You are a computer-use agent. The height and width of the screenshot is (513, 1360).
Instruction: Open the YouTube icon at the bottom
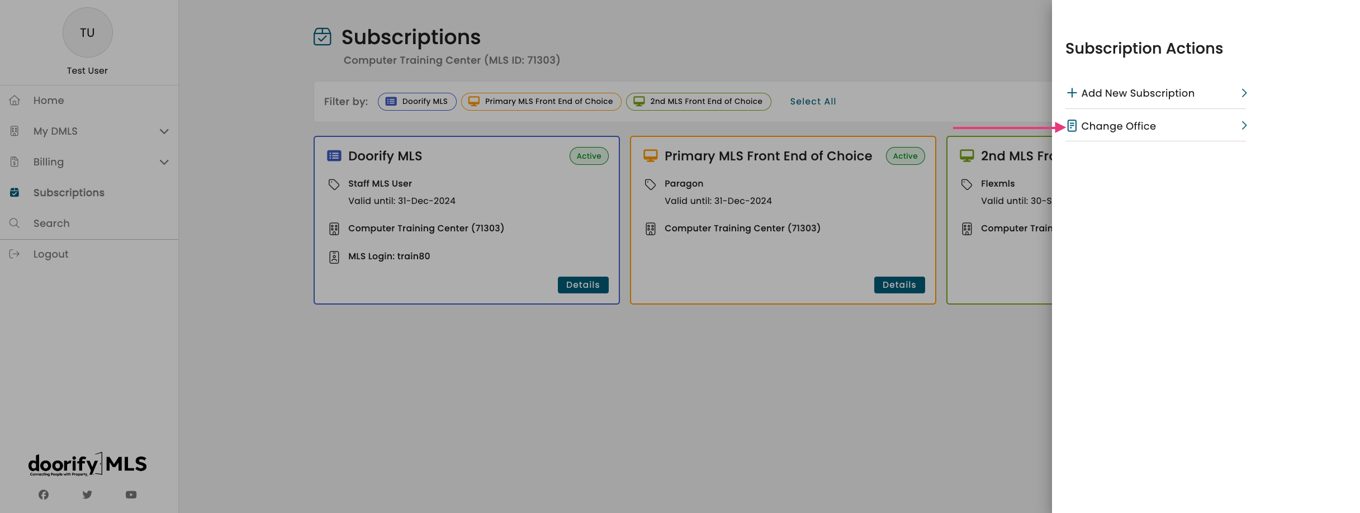tap(131, 495)
